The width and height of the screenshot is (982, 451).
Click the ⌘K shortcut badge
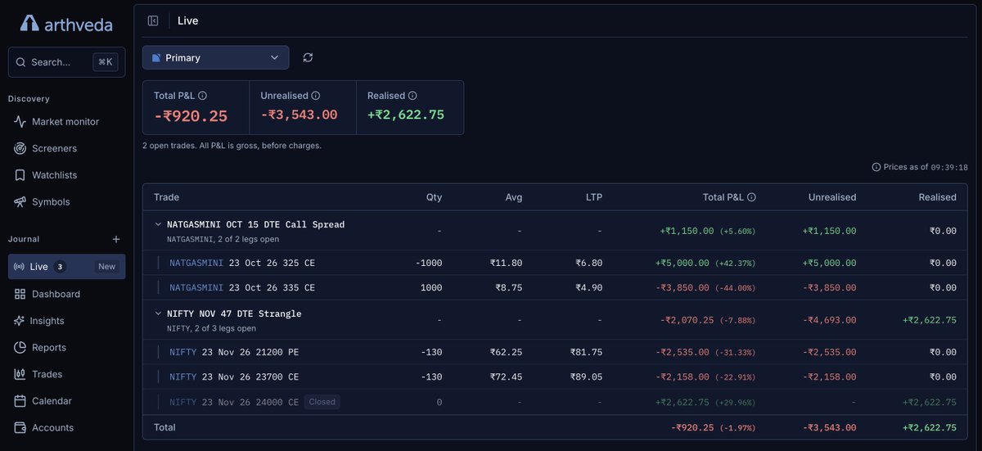tap(105, 62)
